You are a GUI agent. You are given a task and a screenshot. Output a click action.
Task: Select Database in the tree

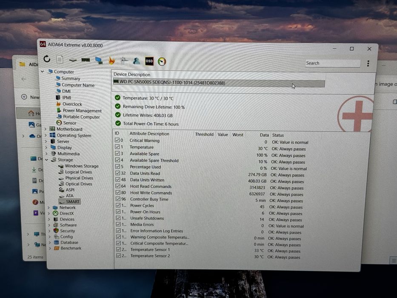click(x=69, y=243)
